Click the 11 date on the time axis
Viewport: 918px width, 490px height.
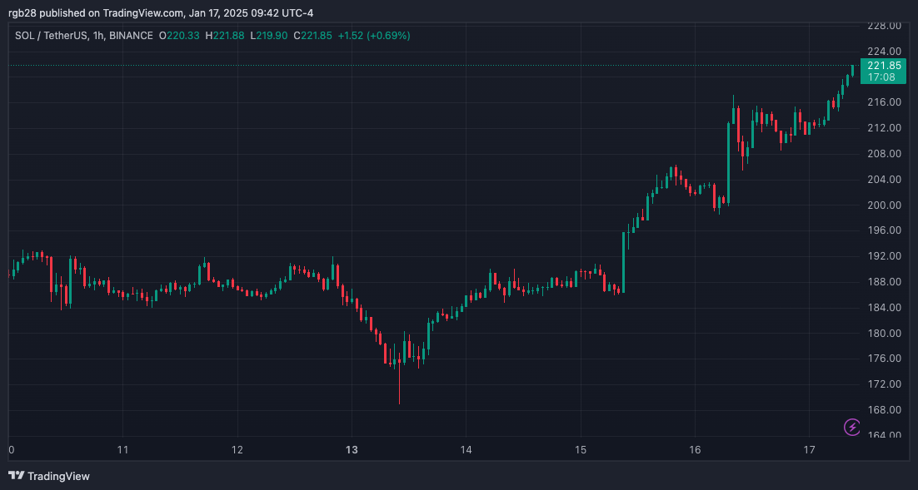coord(122,450)
